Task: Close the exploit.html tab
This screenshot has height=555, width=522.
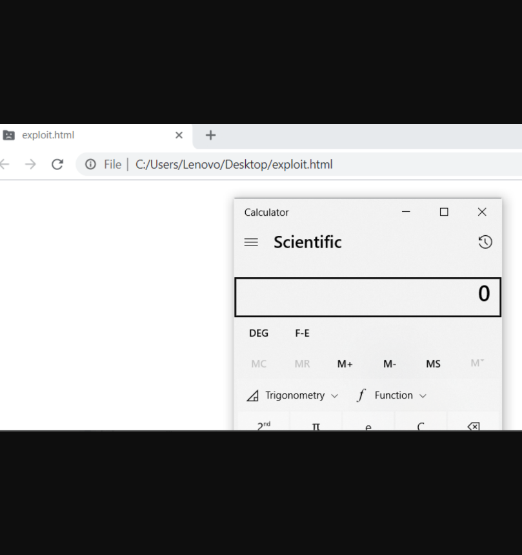Action: click(x=179, y=135)
